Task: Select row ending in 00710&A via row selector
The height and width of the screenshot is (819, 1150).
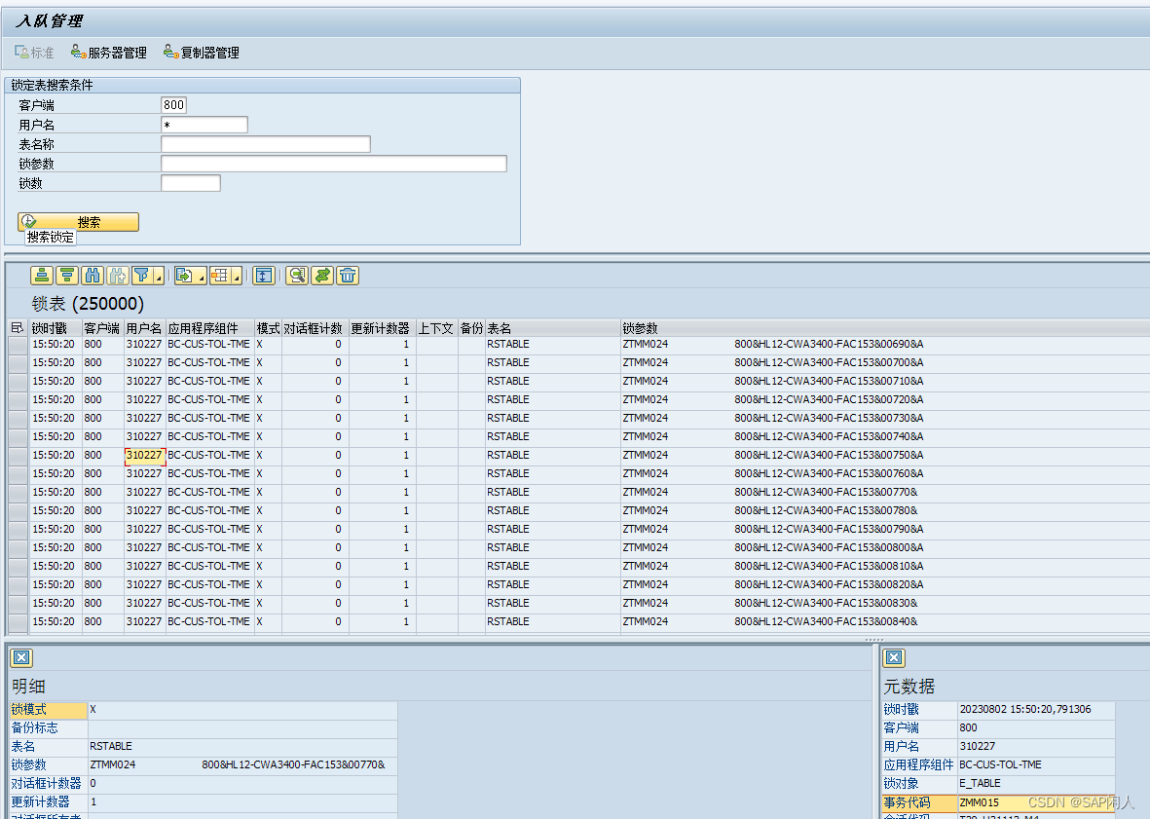Action: pos(18,382)
